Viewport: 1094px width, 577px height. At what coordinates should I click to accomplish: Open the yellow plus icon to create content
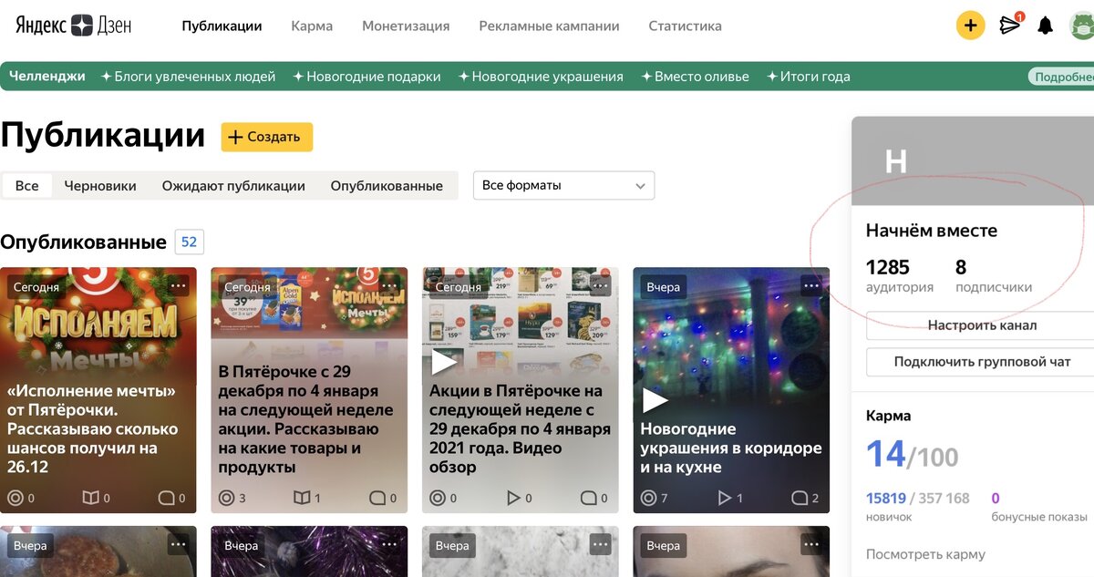pyautogui.click(x=970, y=25)
